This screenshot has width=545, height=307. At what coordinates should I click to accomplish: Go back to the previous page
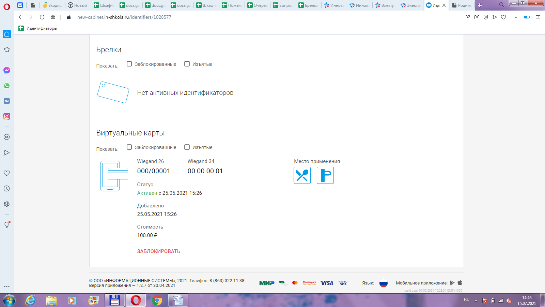click(20, 17)
